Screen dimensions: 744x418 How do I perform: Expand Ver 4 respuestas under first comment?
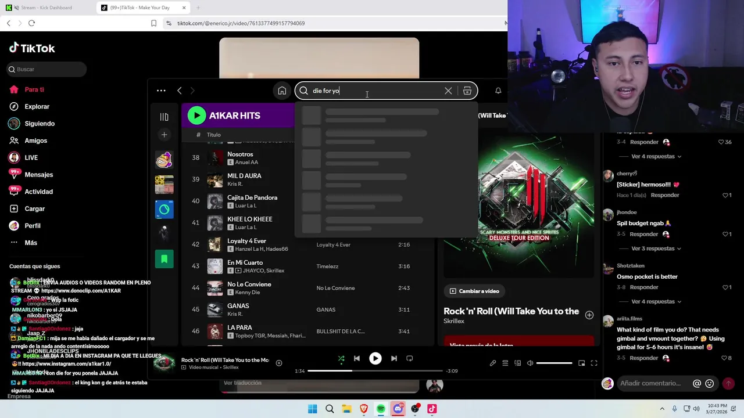(x=656, y=156)
